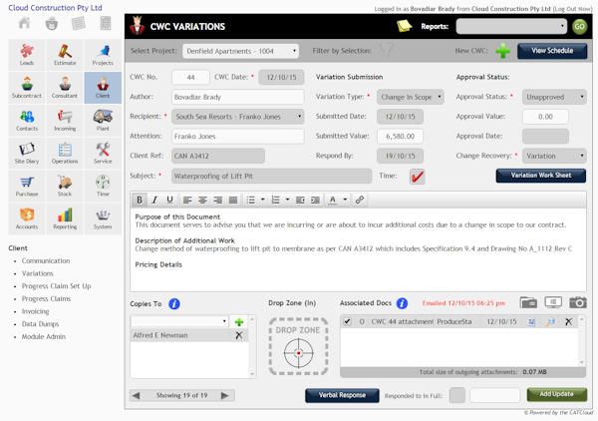
Task: Open the System module
Action: click(103, 218)
